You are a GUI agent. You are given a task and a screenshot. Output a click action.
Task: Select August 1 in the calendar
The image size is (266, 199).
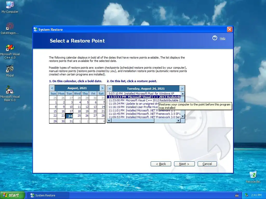tap(53, 102)
